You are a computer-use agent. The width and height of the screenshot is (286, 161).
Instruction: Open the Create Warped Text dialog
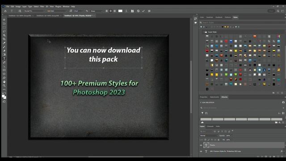point(126,11)
